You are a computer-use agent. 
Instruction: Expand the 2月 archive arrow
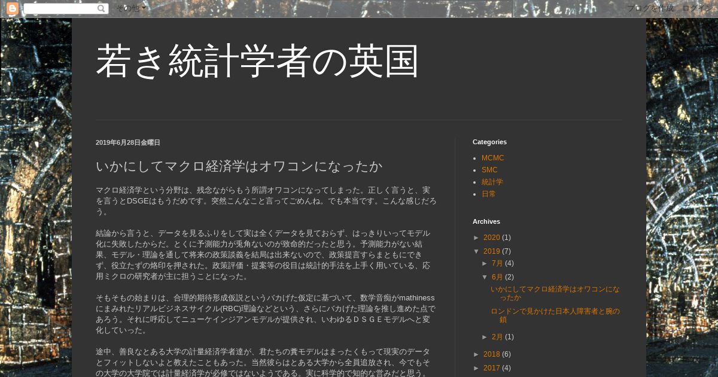pyautogui.click(x=485, y=337)
